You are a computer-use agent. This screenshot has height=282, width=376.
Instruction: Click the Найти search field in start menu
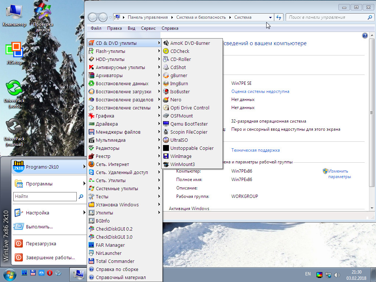click(x=45, y=196)
